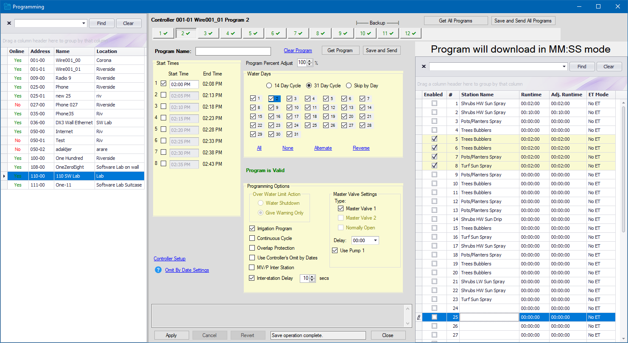Click Clear in the station list panel
628x343 pixels.
[609, 67]
